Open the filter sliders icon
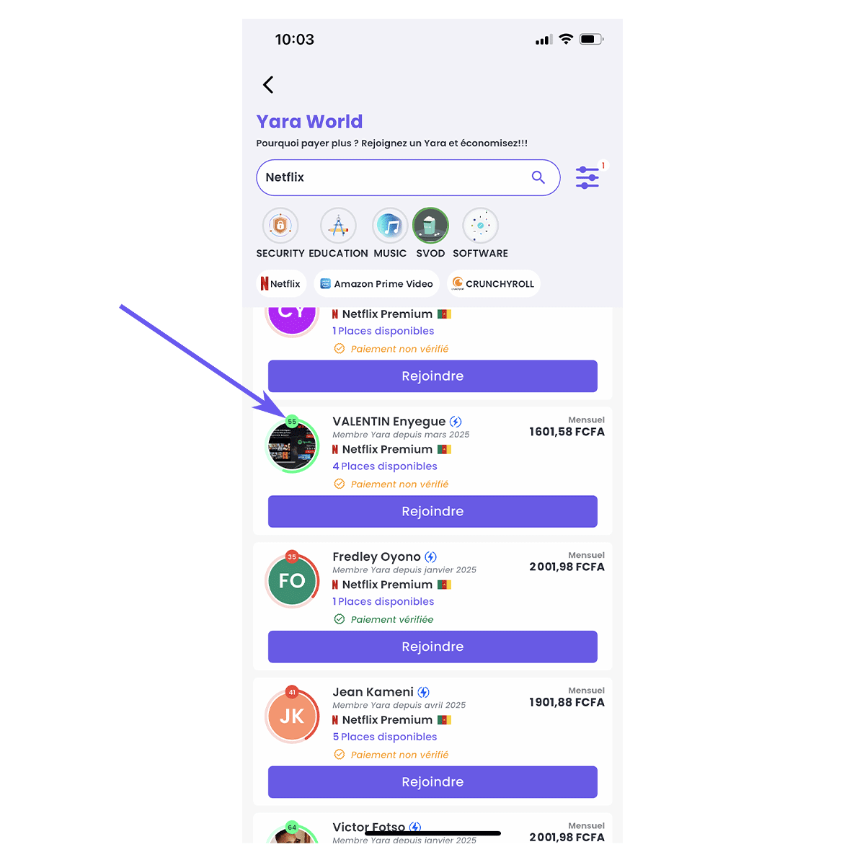 point(587,177)
